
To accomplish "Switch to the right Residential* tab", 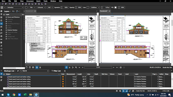I will pos(104,11).
